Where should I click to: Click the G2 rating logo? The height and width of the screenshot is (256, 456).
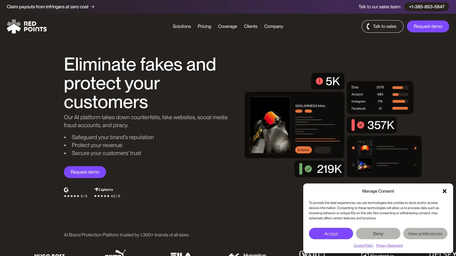coord(66,190)
